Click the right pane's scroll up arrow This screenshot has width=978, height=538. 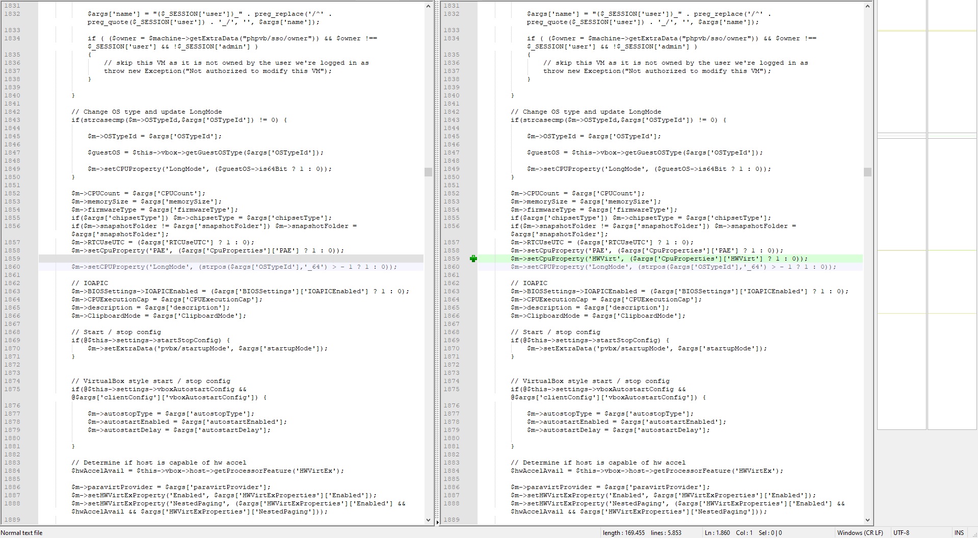pyautogui.click(x=867, y=6)
